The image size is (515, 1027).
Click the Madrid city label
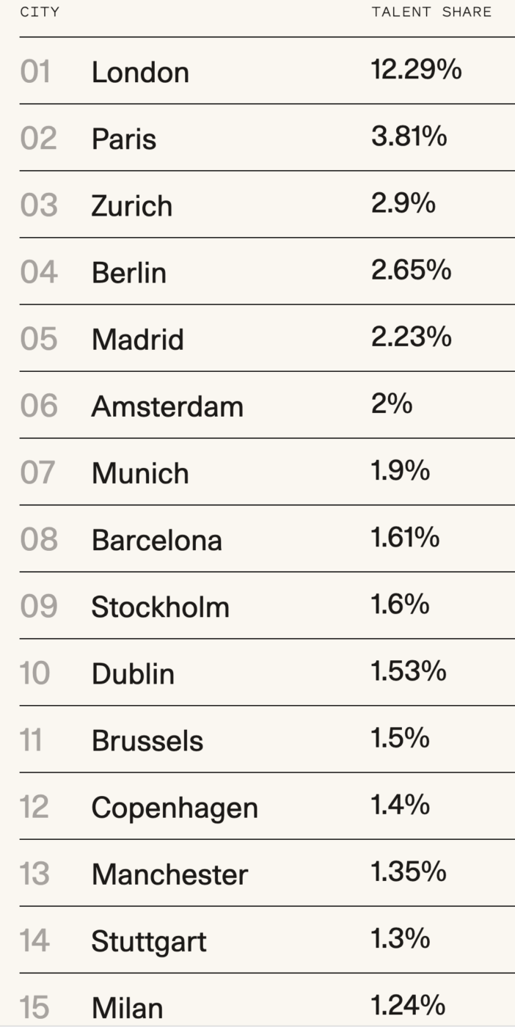click(x=138, y=340)
